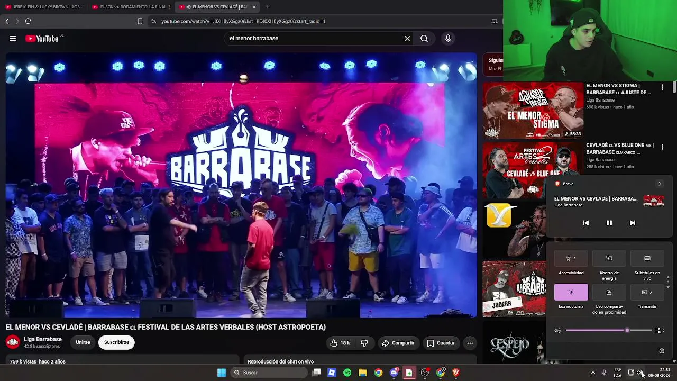The height and width of the screenshot is (381, 677).
Task: Click the Unirse join button
Action: click(x=83, y=342)
